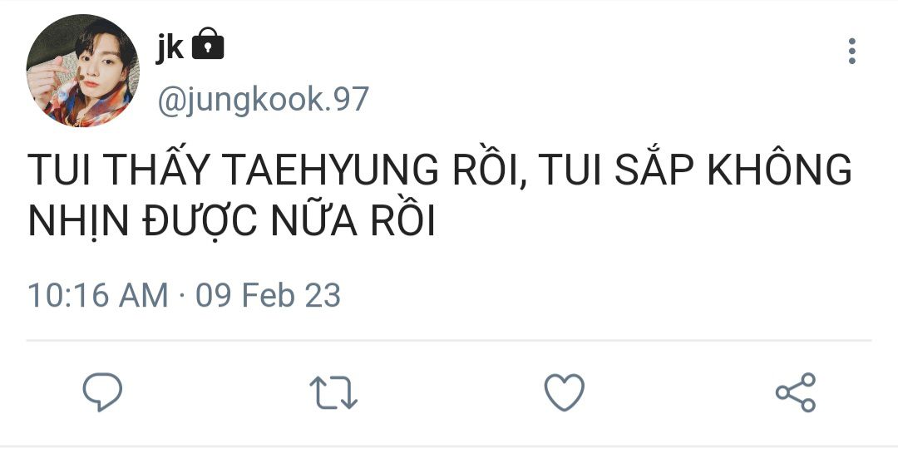Share the tweet via the share icon
This screenshot has width=898, height=453.
click(796, 392)
